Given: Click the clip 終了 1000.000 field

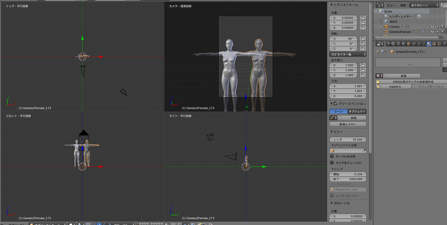Looking at the screenshot, I should point(348,179).
